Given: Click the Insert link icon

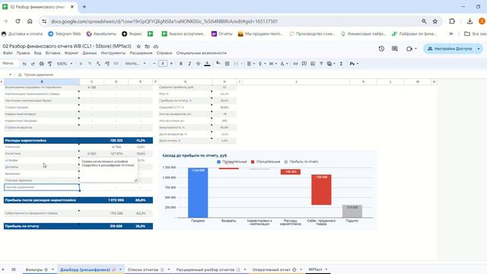Looking at the screenshot, I should coord(295,64).
